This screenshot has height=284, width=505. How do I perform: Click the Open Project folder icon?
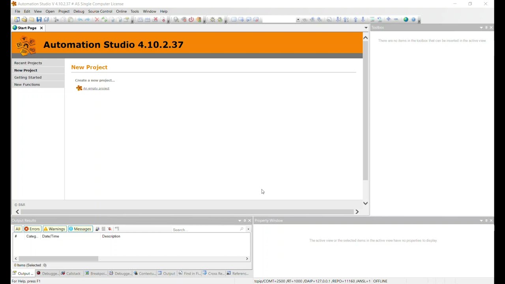[x=24, y=19]
